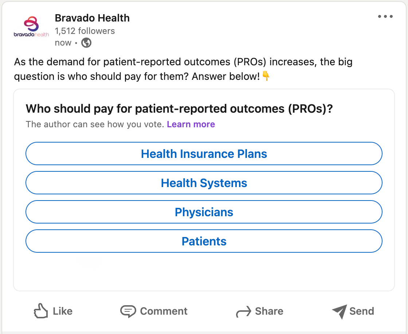Click the thumbs-up Like icon

(x=41, y=311)
